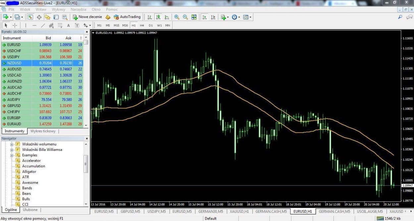Select the horizontal line drawing tool
The height and width of the screenshot is (221, 414).
(34, 25)
